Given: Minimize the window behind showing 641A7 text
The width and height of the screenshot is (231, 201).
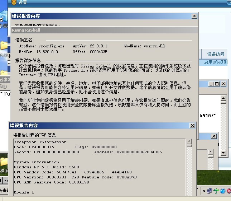Looking at the screenshot, I should click(x=211, y=84).
